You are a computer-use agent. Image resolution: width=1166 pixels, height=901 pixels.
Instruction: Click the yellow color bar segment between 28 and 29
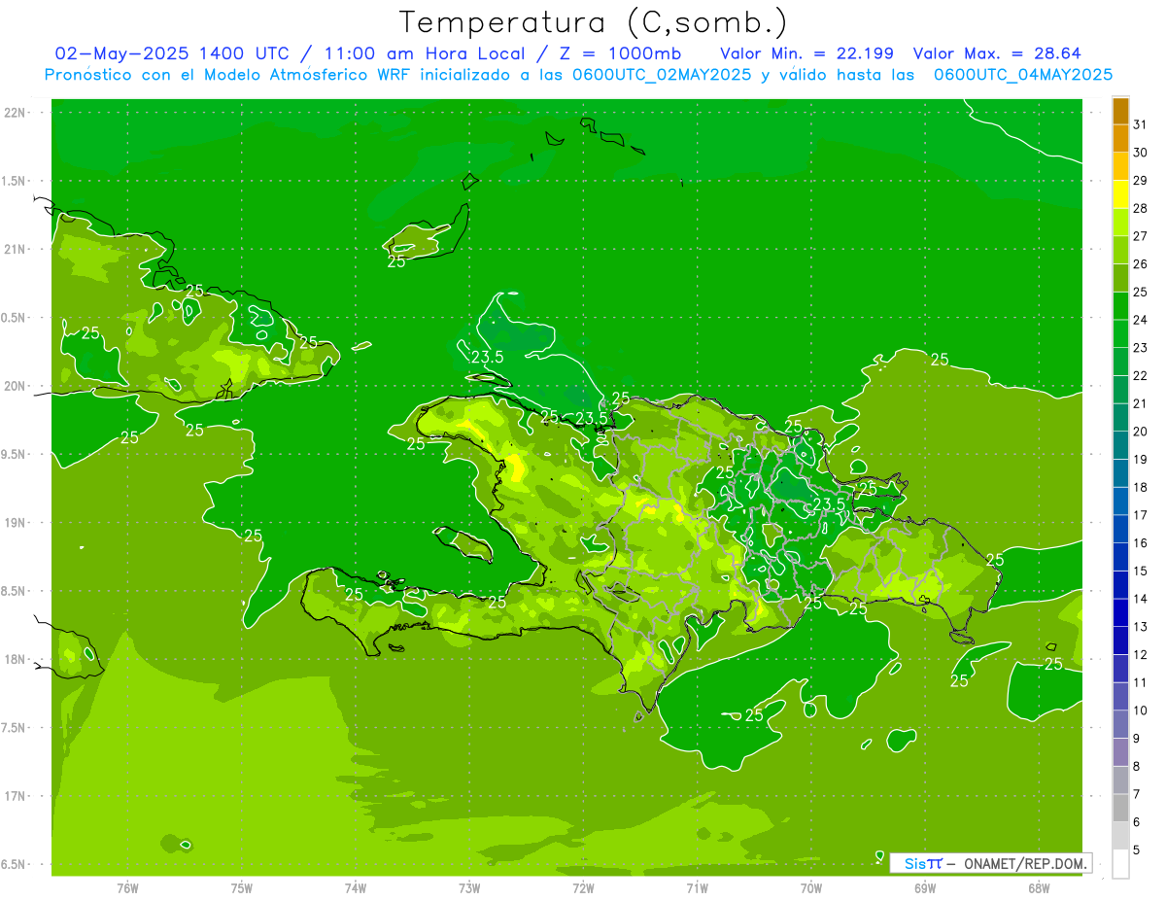pos(1120,194)
